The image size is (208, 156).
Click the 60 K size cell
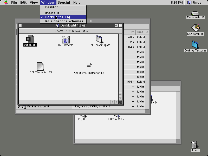(131, 37)
